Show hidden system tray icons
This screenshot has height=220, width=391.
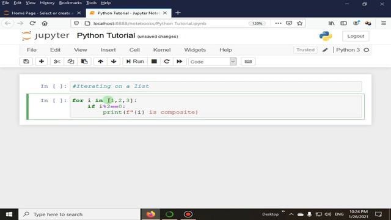click(x=291, y=215)
